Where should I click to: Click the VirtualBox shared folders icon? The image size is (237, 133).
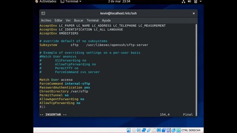154,130
